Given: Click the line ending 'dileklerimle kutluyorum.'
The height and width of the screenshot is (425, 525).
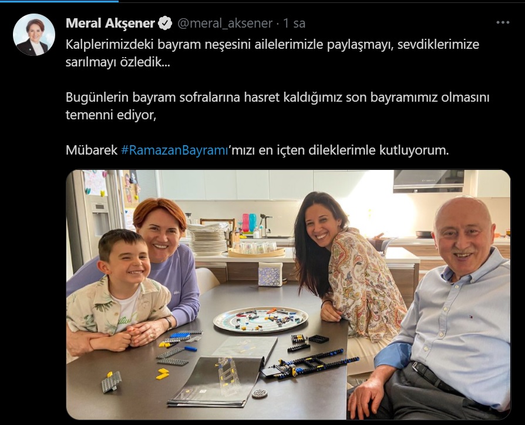Looking at the screenshot, I should click(x=257, y=150).
